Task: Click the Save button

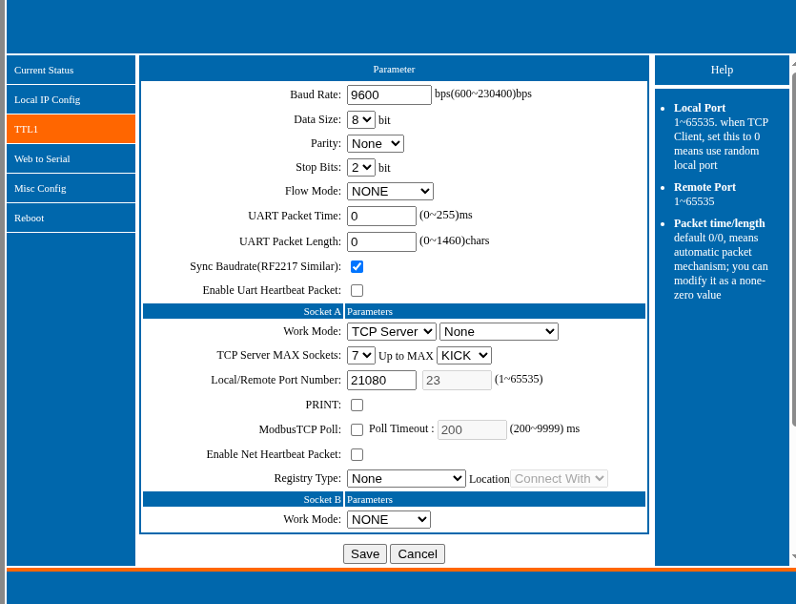Action: [365, 553]
